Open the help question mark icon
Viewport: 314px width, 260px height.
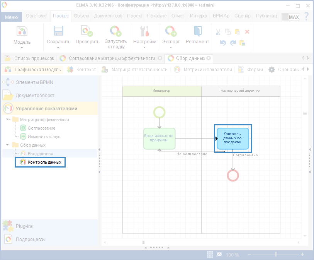point(306,17)
